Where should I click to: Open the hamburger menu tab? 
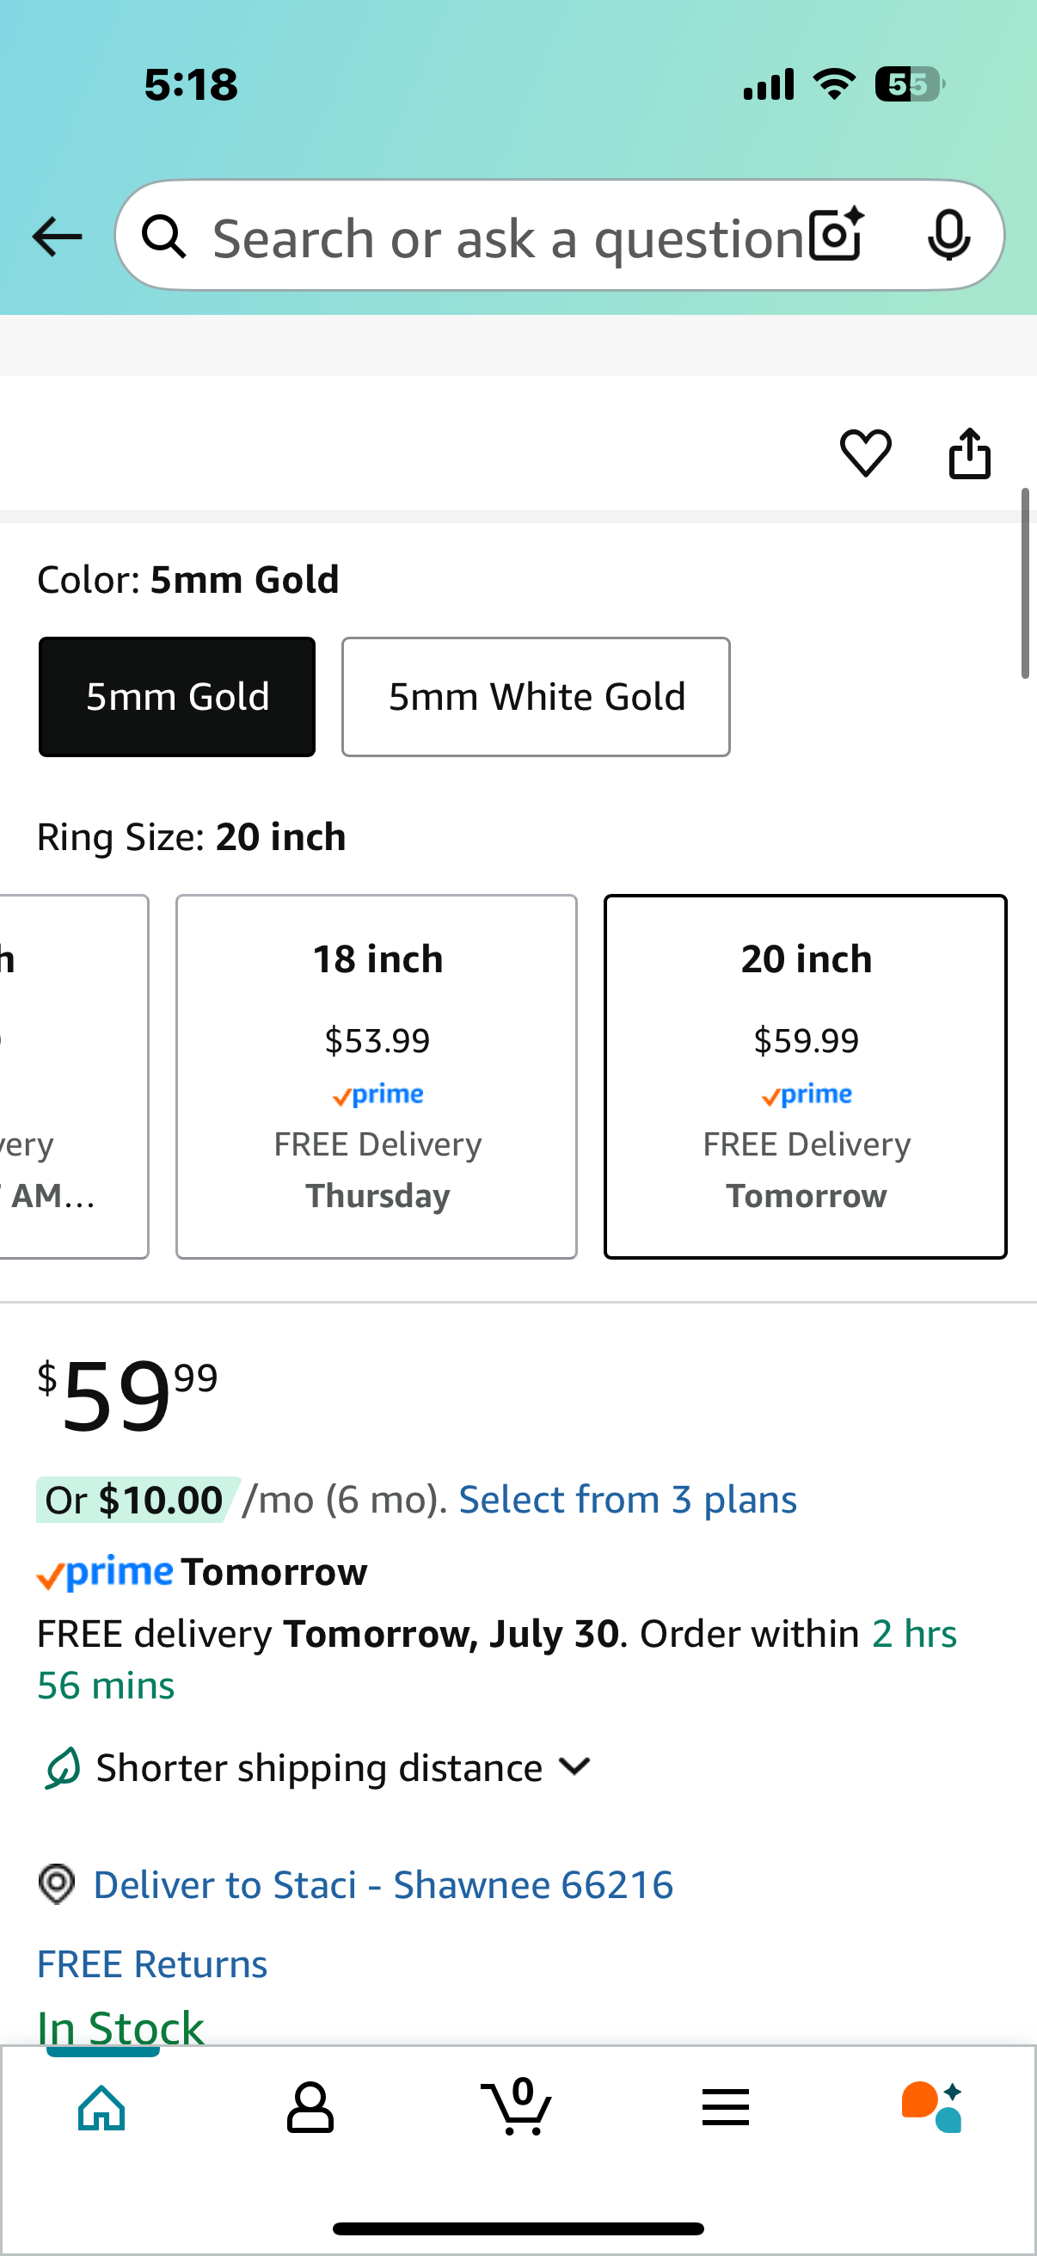tap(726, 2106)
